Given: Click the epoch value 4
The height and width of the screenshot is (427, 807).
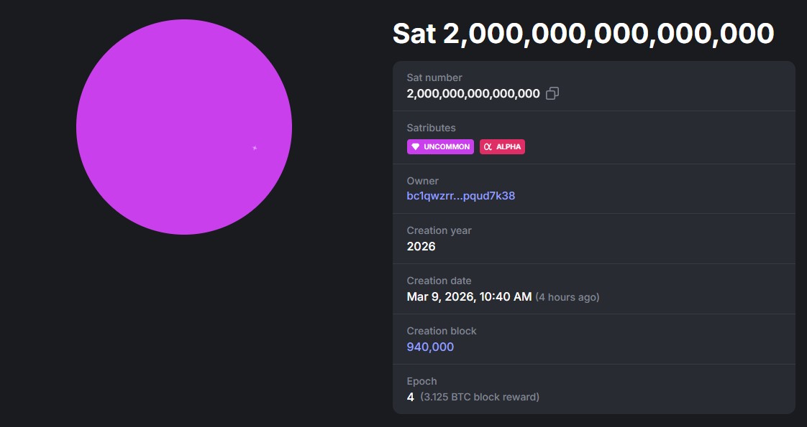Looking at the screenshot, I should pos(411,397).
